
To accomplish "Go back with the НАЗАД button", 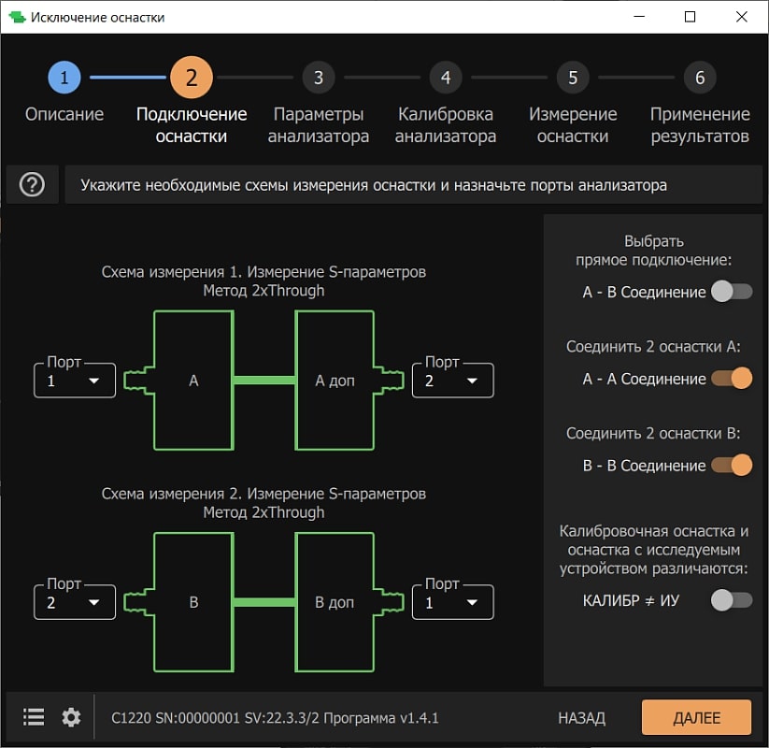I will click(581, 718).
